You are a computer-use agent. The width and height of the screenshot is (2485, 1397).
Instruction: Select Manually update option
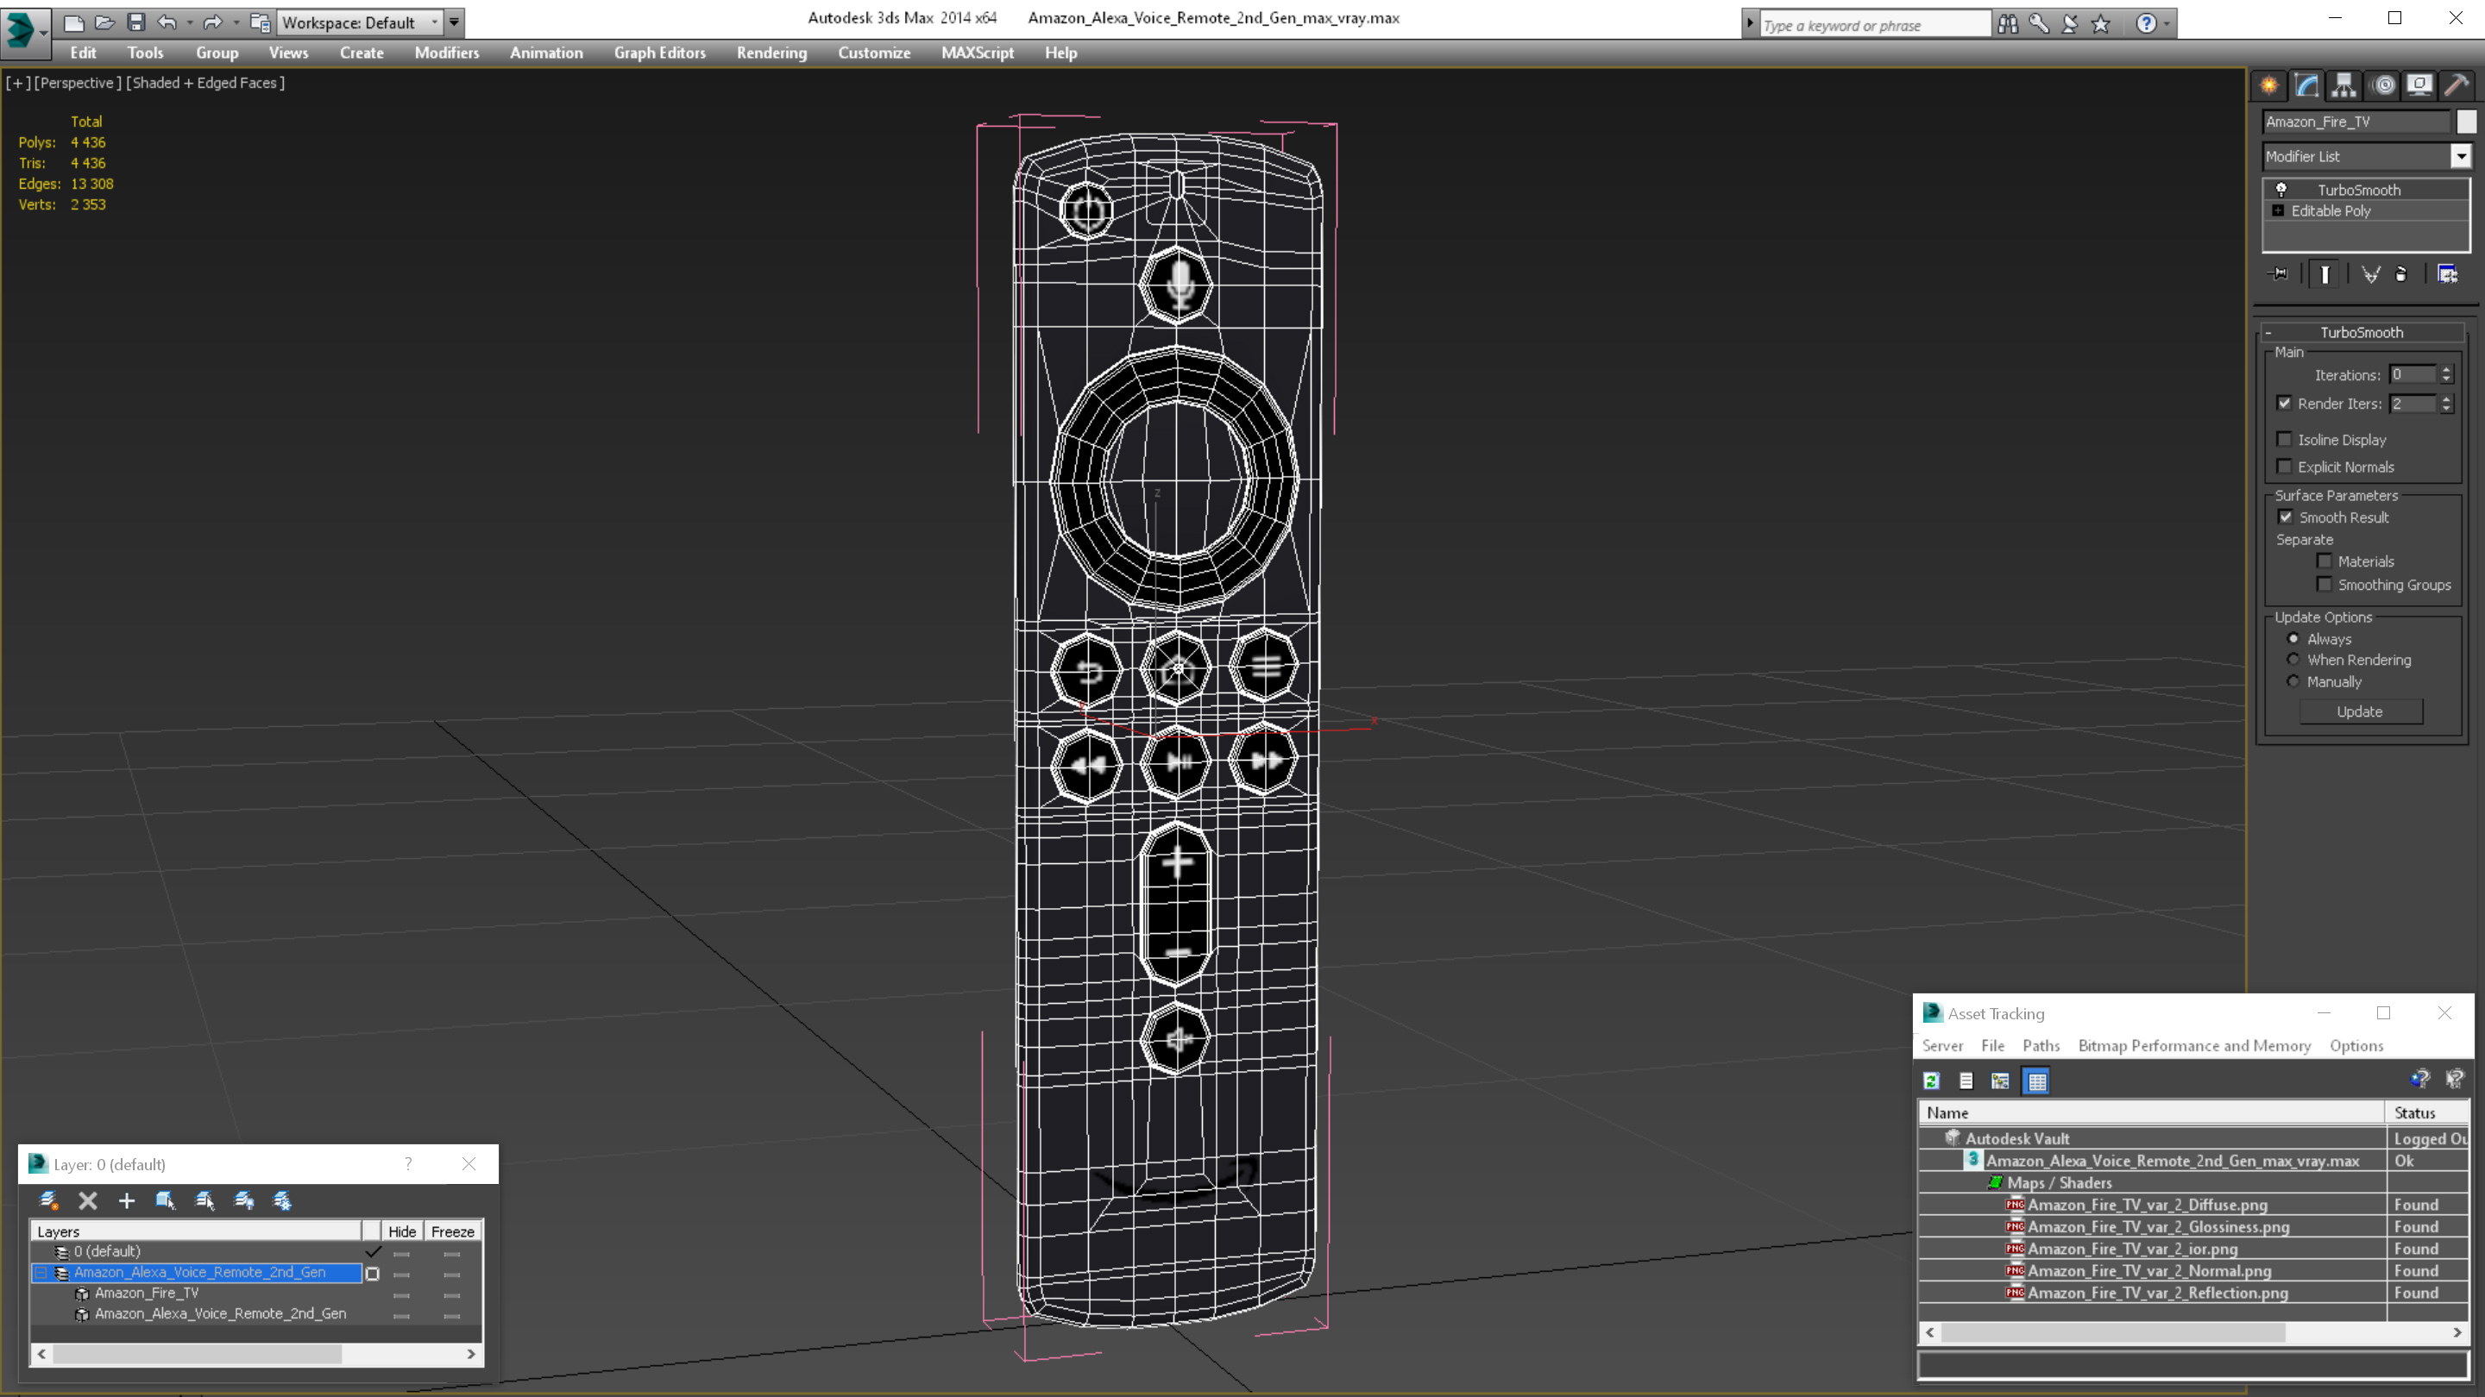click(2293, 680)
